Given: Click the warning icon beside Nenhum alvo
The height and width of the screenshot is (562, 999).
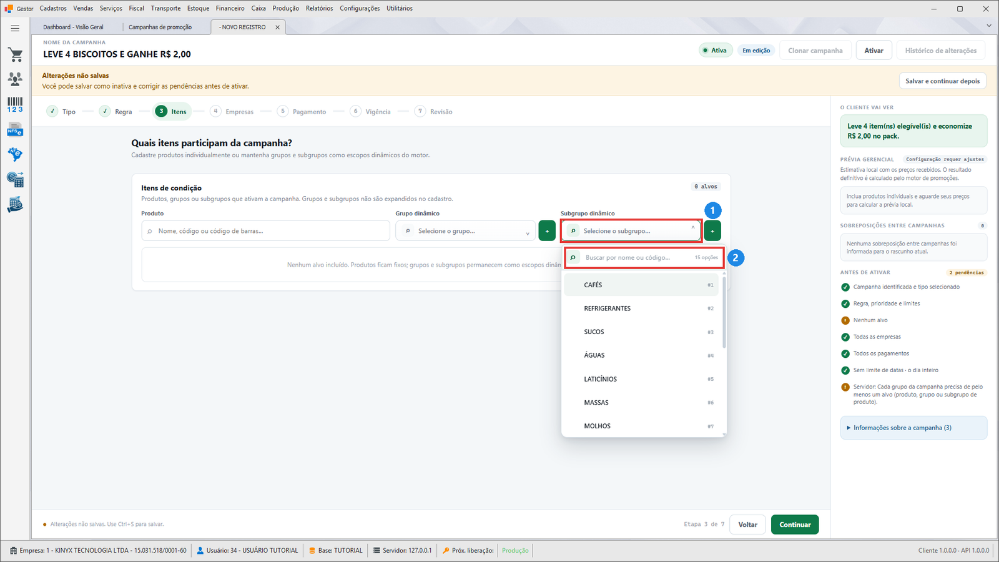Looking at the screenshot, I should tap(845, 320).
